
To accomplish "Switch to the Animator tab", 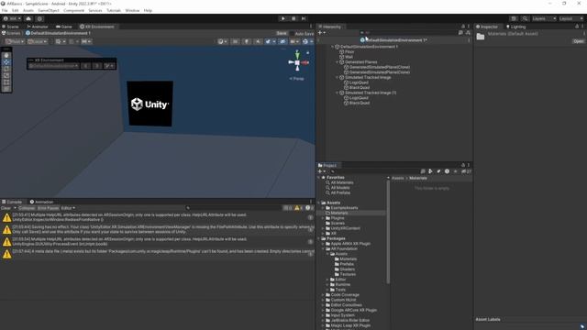I will tap(38, 27).
